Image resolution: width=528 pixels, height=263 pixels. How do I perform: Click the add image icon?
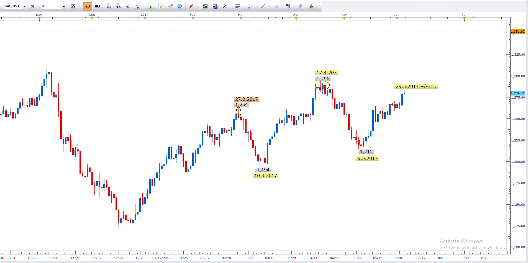(x=205, y=6)
